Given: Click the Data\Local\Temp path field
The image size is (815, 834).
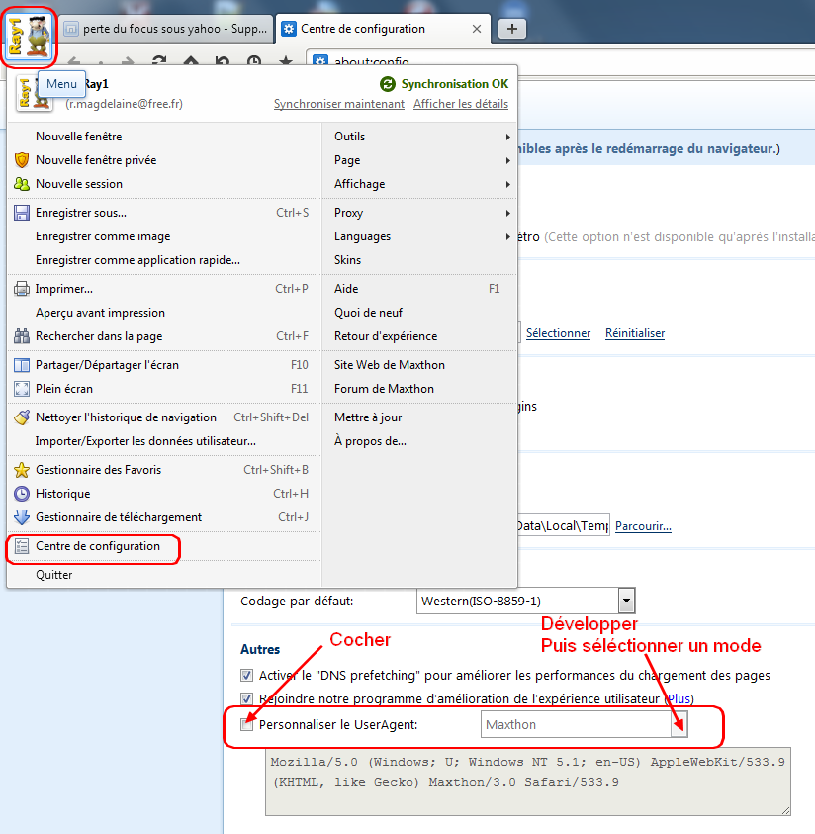Looking at the screenshot, I should (563, 526).
